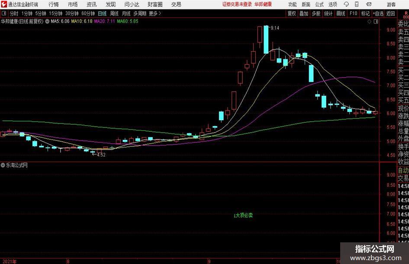409x264 pixels.
Task: Click the 证券交易未登录 login link
Action: (237, 4)
